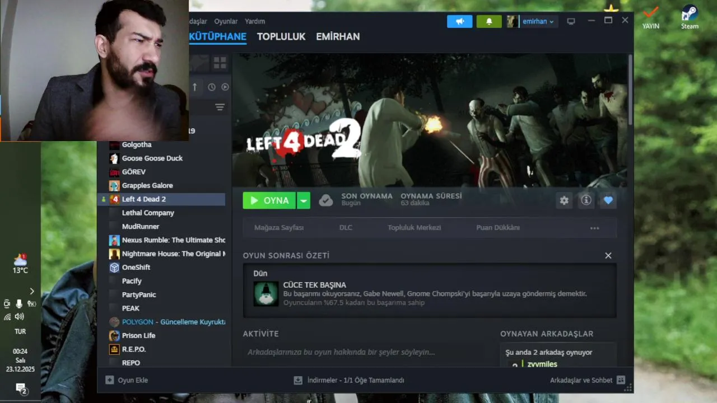Click the recent activity clock icon
717x403 pixels.
pos(212,87)
